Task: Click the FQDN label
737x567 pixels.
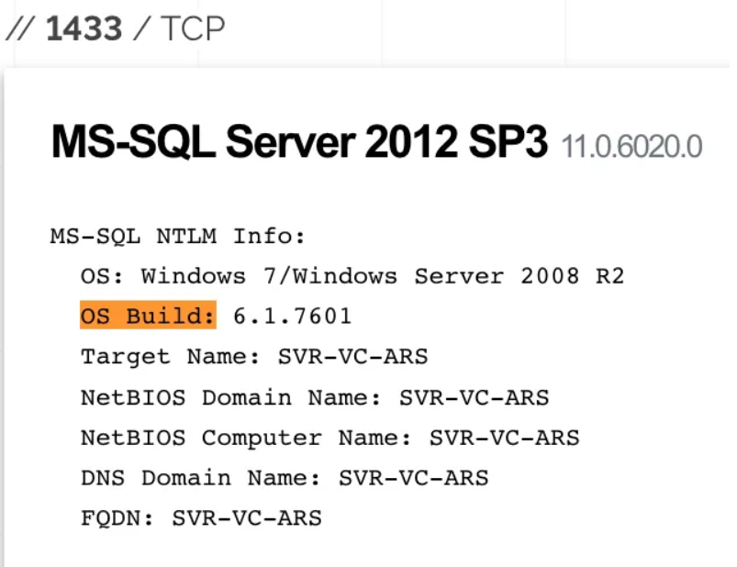Action: pyautogui.click(x=117, y=518)
